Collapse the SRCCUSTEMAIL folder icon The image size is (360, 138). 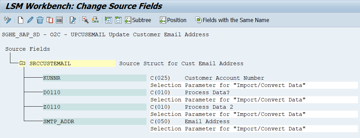(x=22, y=63)
